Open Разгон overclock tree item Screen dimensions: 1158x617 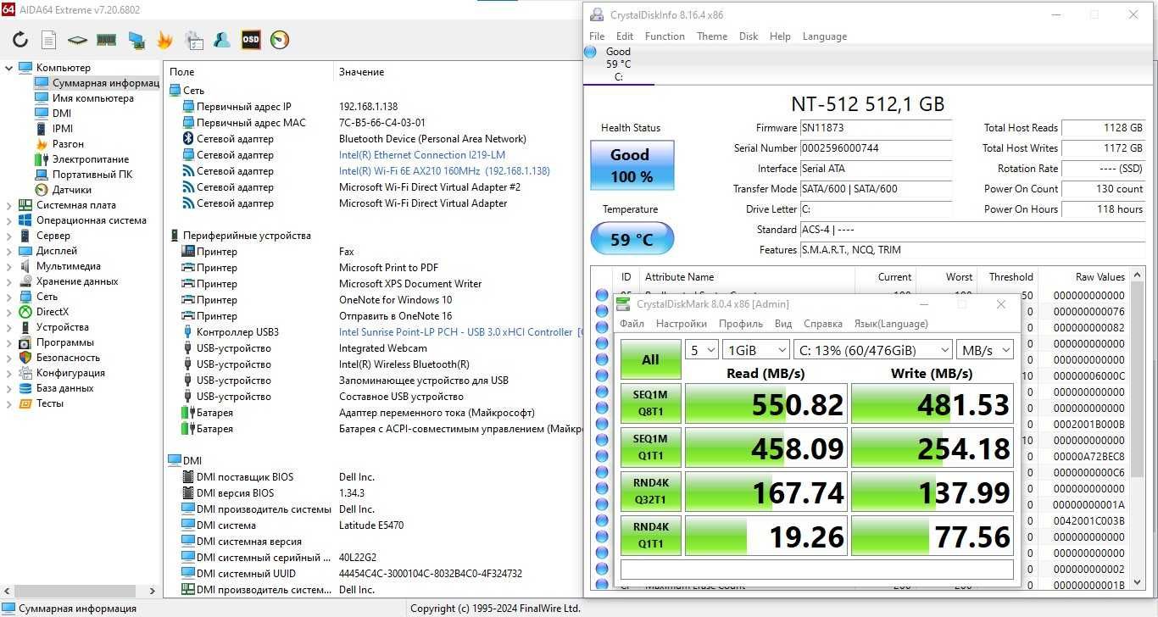click(68, 144)
